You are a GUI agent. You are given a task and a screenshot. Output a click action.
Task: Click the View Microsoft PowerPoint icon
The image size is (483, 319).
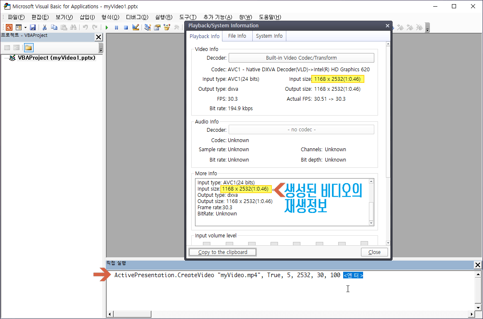click(x=9, y=27)
